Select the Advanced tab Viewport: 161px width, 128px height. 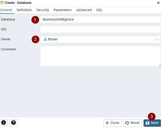click(x=84, y=10)
